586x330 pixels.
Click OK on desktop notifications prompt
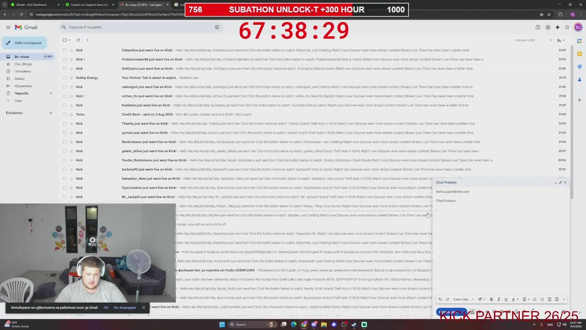[x=106, y=308]
